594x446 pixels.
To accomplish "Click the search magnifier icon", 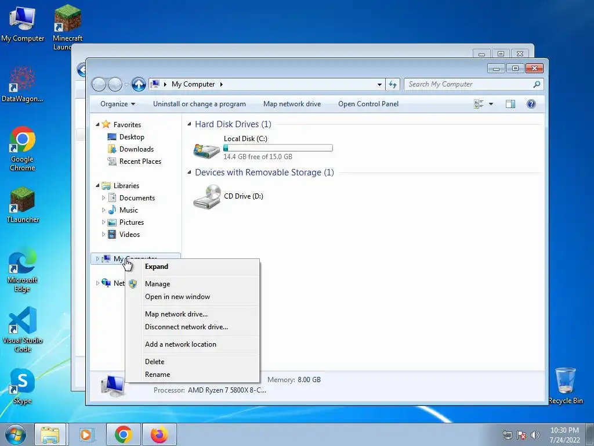I will tap(537, 84).
